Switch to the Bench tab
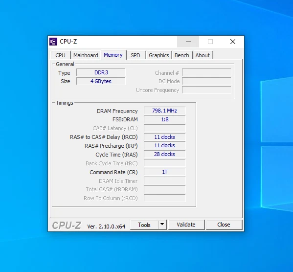 182,55
